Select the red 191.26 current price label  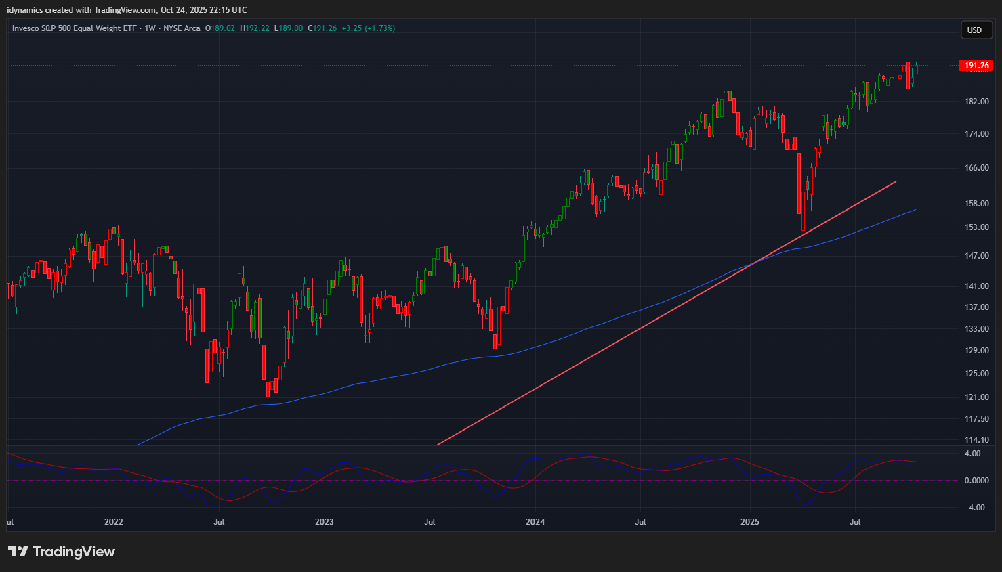(x=976, y=66)
